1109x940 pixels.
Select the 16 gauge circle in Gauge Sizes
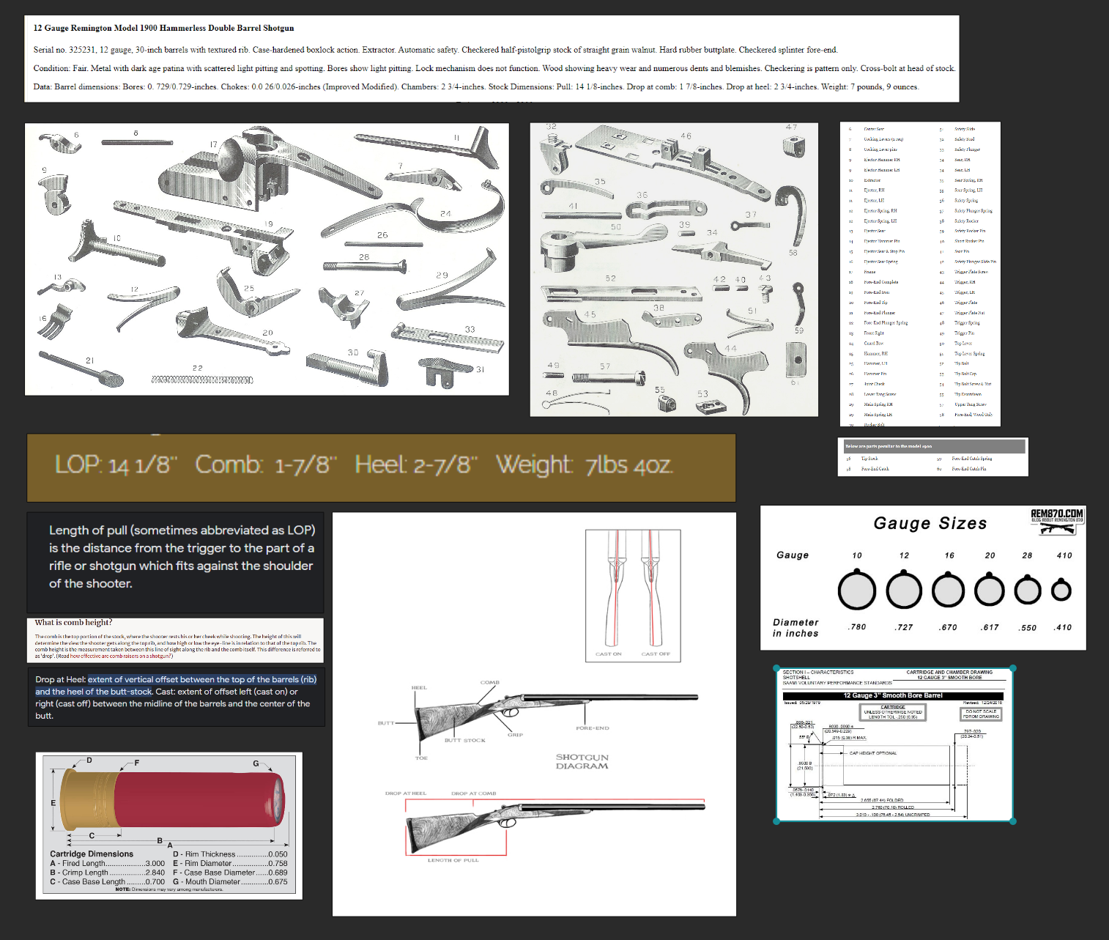tap(949, 590)
